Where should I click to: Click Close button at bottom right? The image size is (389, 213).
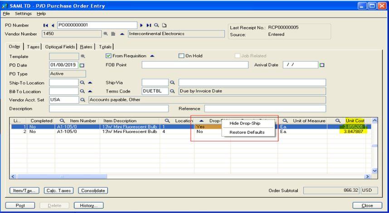pyautogui.click(x=367, y=206)
